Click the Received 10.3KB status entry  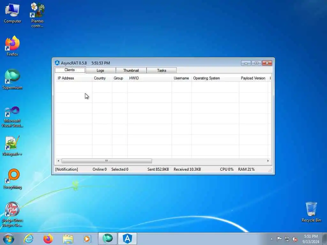point(187,169)
